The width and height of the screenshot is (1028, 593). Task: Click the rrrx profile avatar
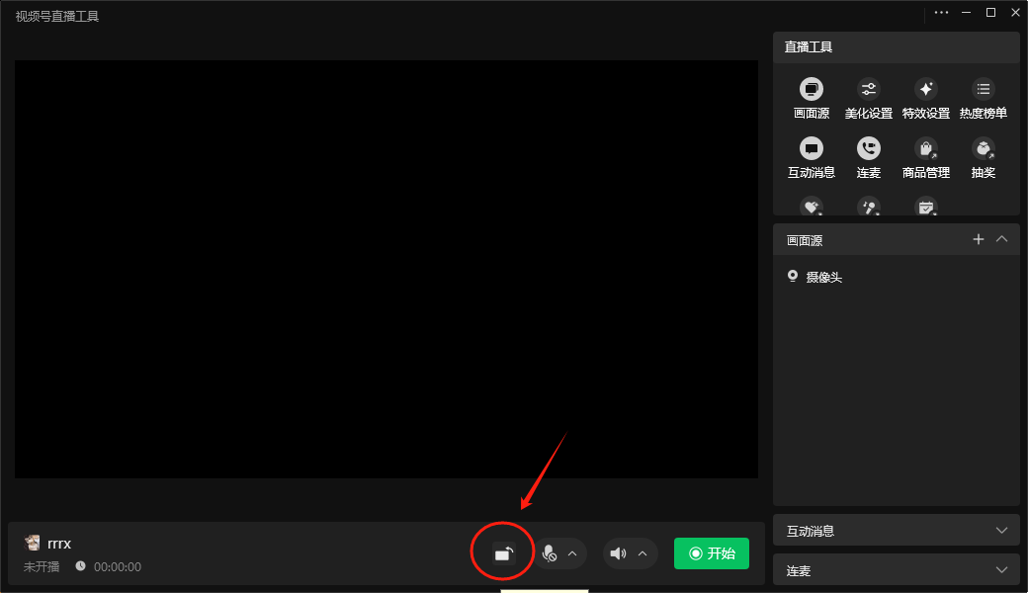click(32, 543)
